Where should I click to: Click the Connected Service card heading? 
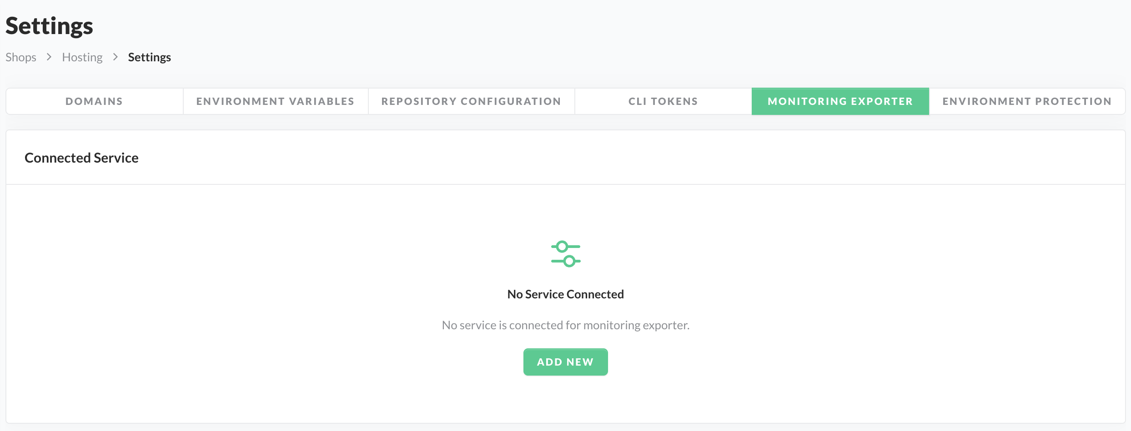tap(81, 158)
